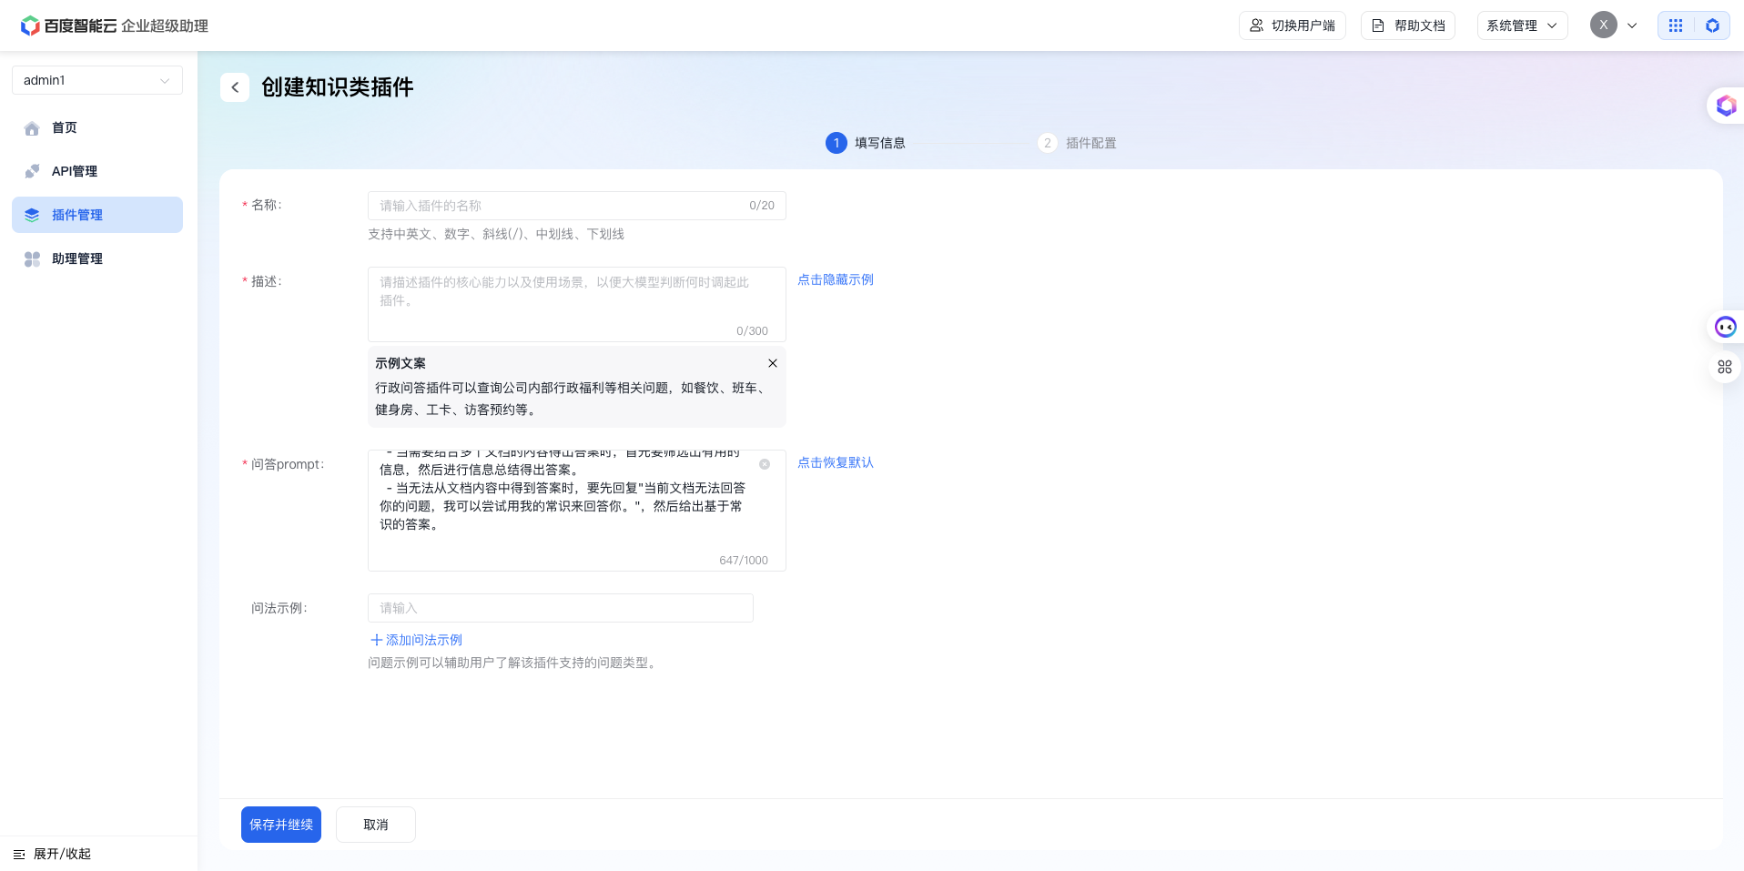
Task: Open 首页 in the sidebar
Action: (97, 127)
